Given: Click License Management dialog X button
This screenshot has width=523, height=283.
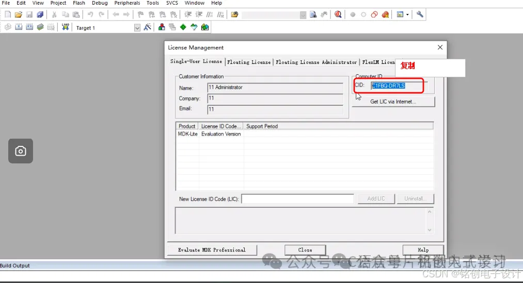Looking at the screenshot, I should [440, 47].
